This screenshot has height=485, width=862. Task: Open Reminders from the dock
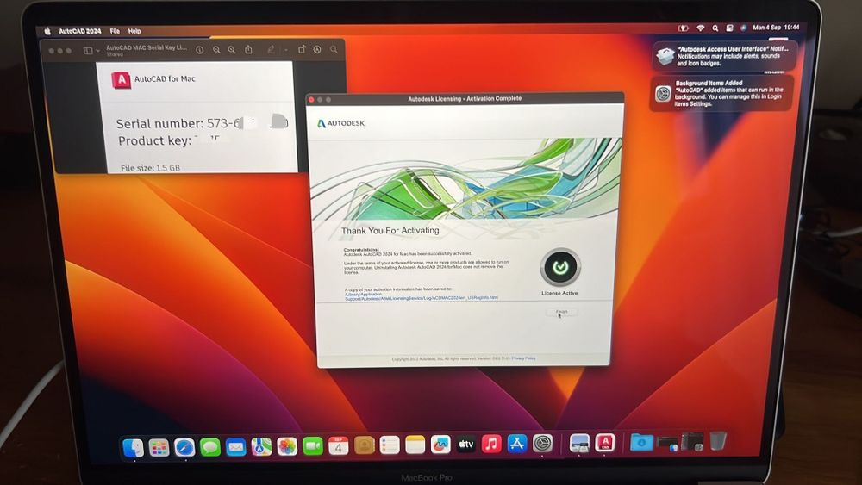coord(390,445)
